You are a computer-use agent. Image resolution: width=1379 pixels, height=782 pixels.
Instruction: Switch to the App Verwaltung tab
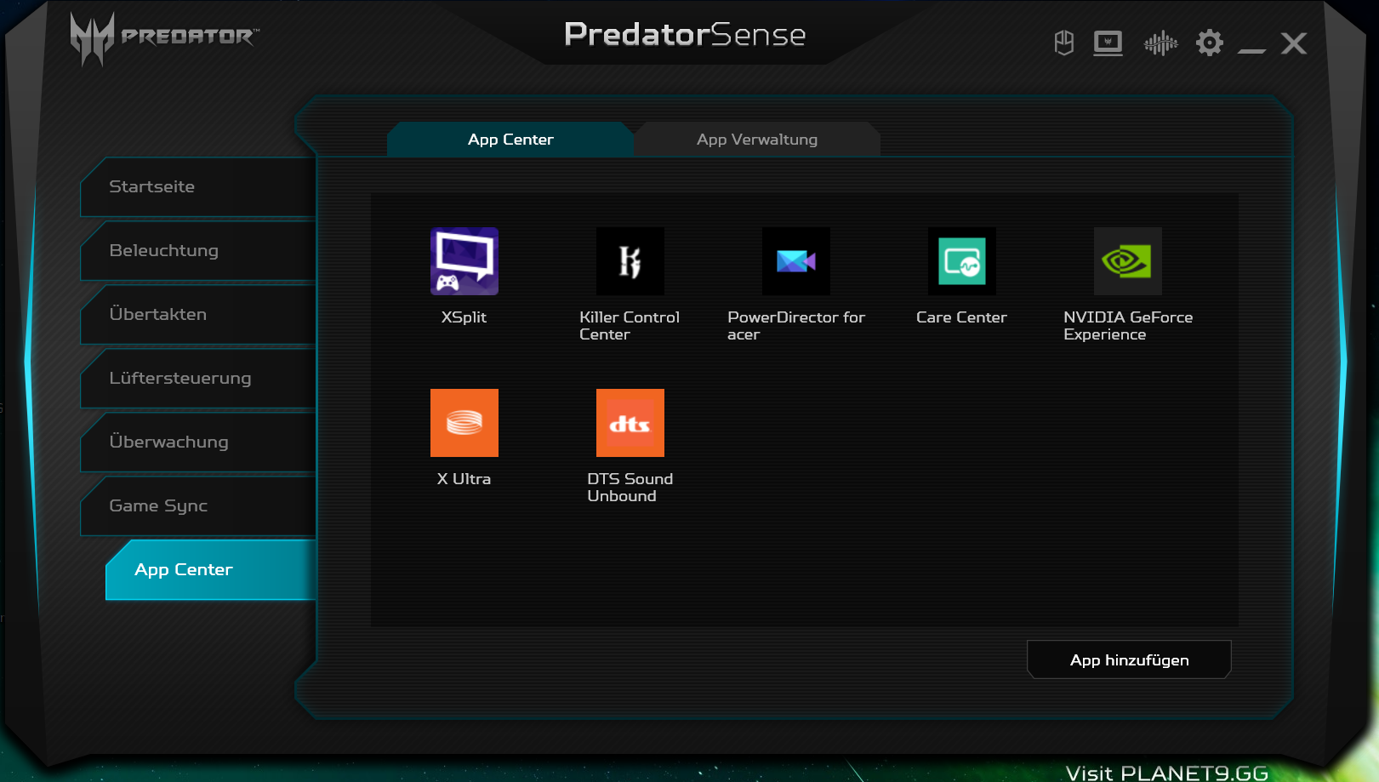click(x=757, y=140)
